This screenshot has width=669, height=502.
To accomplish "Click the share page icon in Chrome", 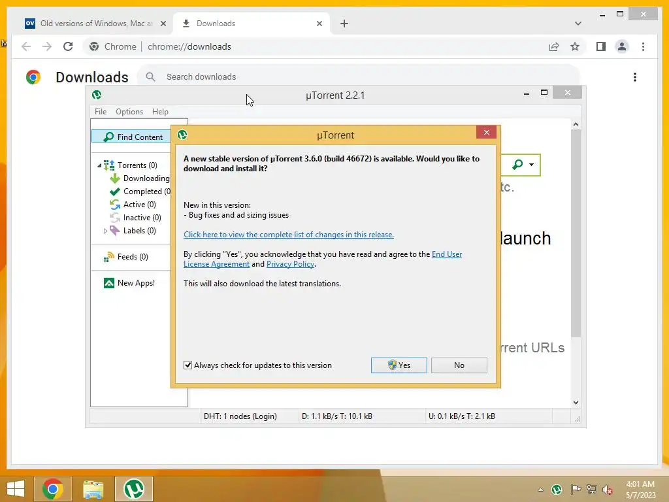I will pos(554,46).
